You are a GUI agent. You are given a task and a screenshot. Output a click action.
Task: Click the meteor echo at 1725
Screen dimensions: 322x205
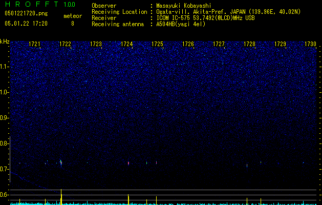[x=156, y=162]
